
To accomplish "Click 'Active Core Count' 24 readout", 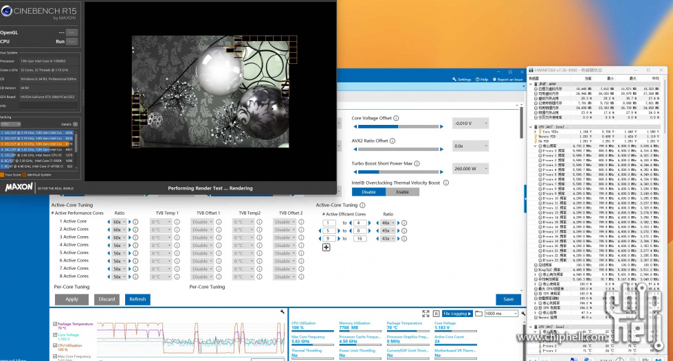I will [x=455, y=339].
